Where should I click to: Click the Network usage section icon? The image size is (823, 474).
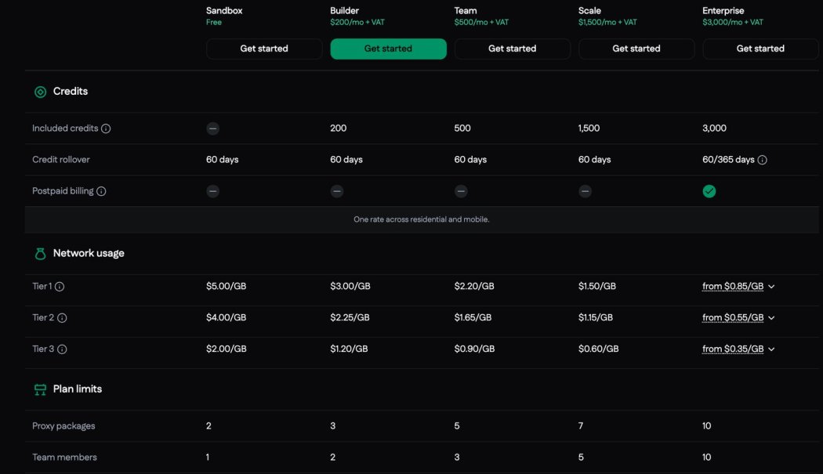41,254
